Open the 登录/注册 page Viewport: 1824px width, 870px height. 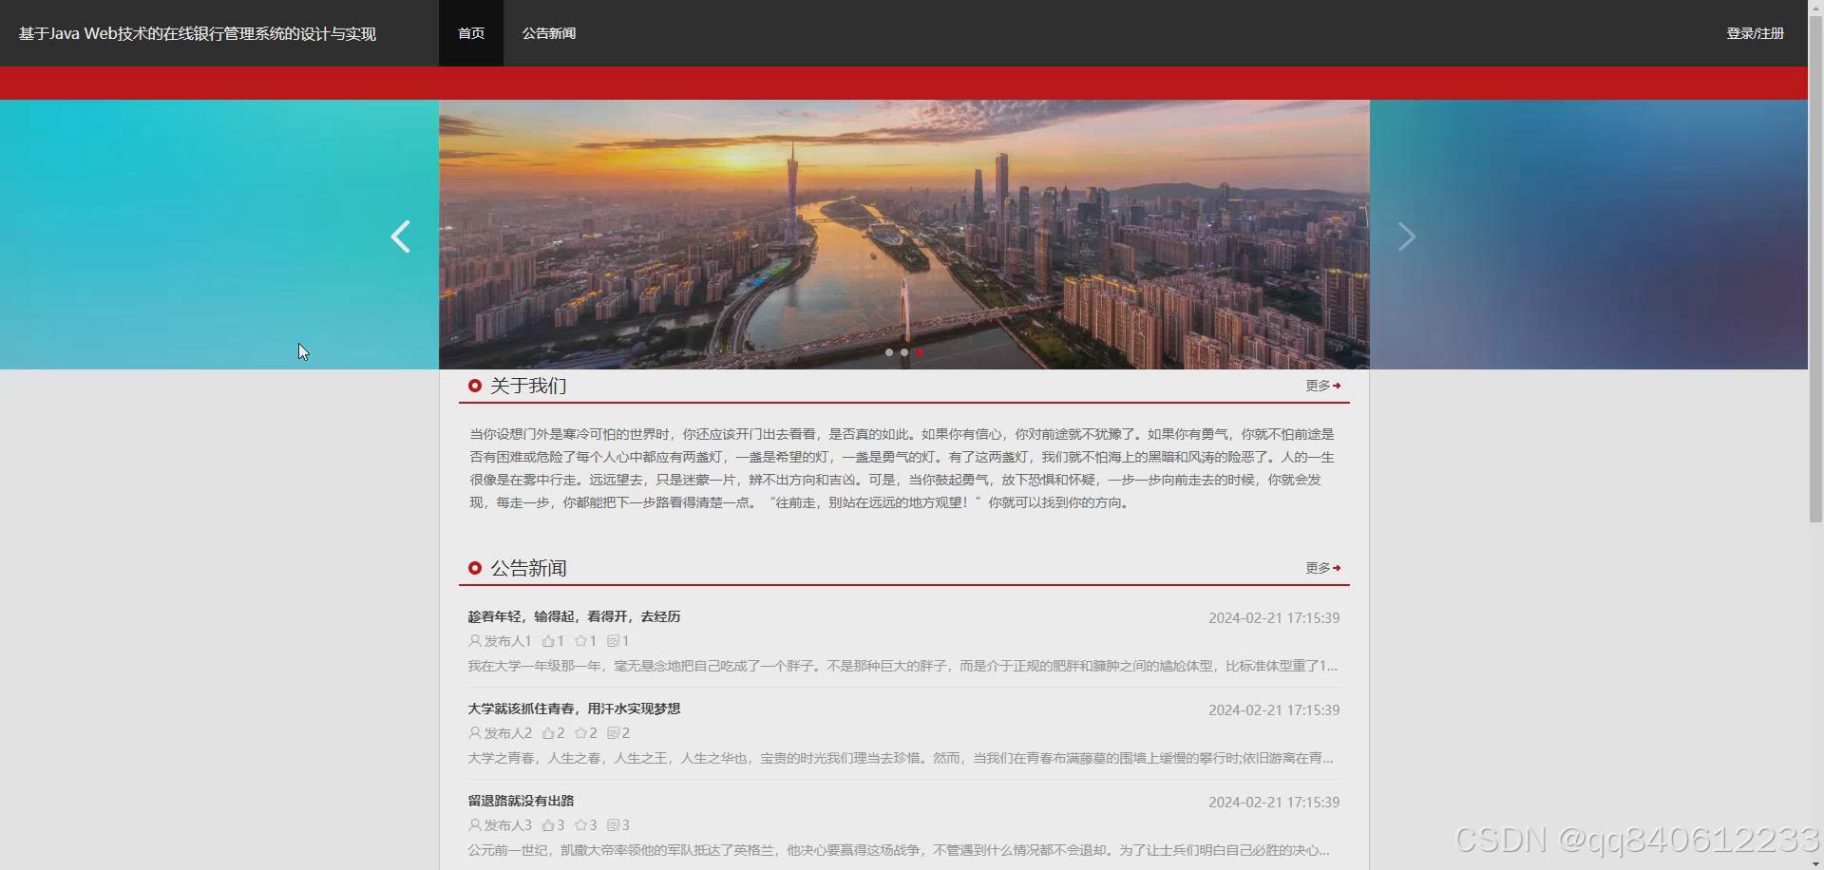(1755, 33)
